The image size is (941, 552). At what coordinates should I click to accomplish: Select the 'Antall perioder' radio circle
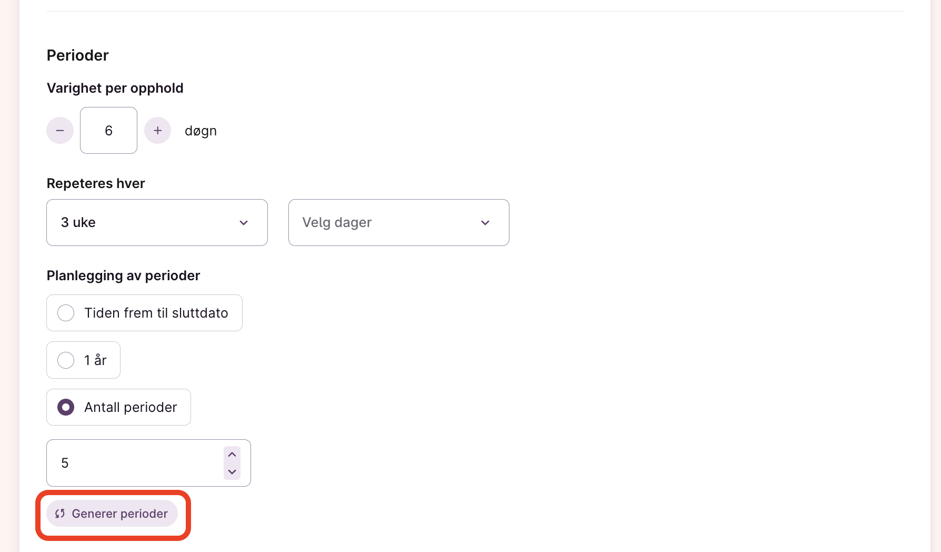point(66,407)
